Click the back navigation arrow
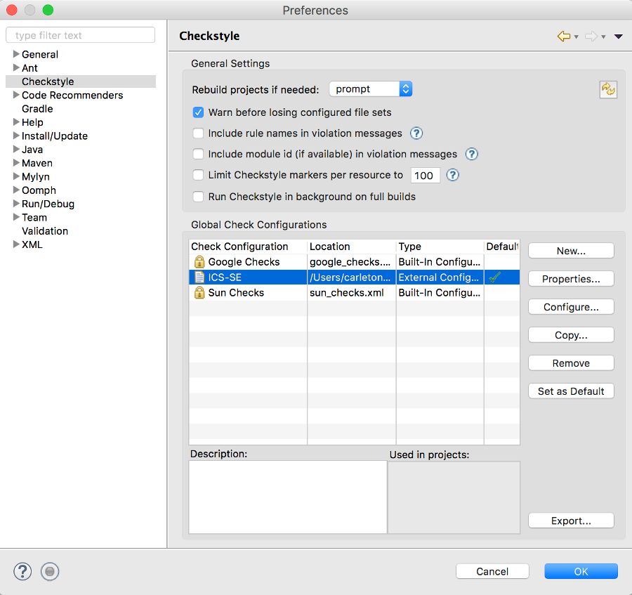The width and height of the screenshot is (632, 595). (562, 35)
